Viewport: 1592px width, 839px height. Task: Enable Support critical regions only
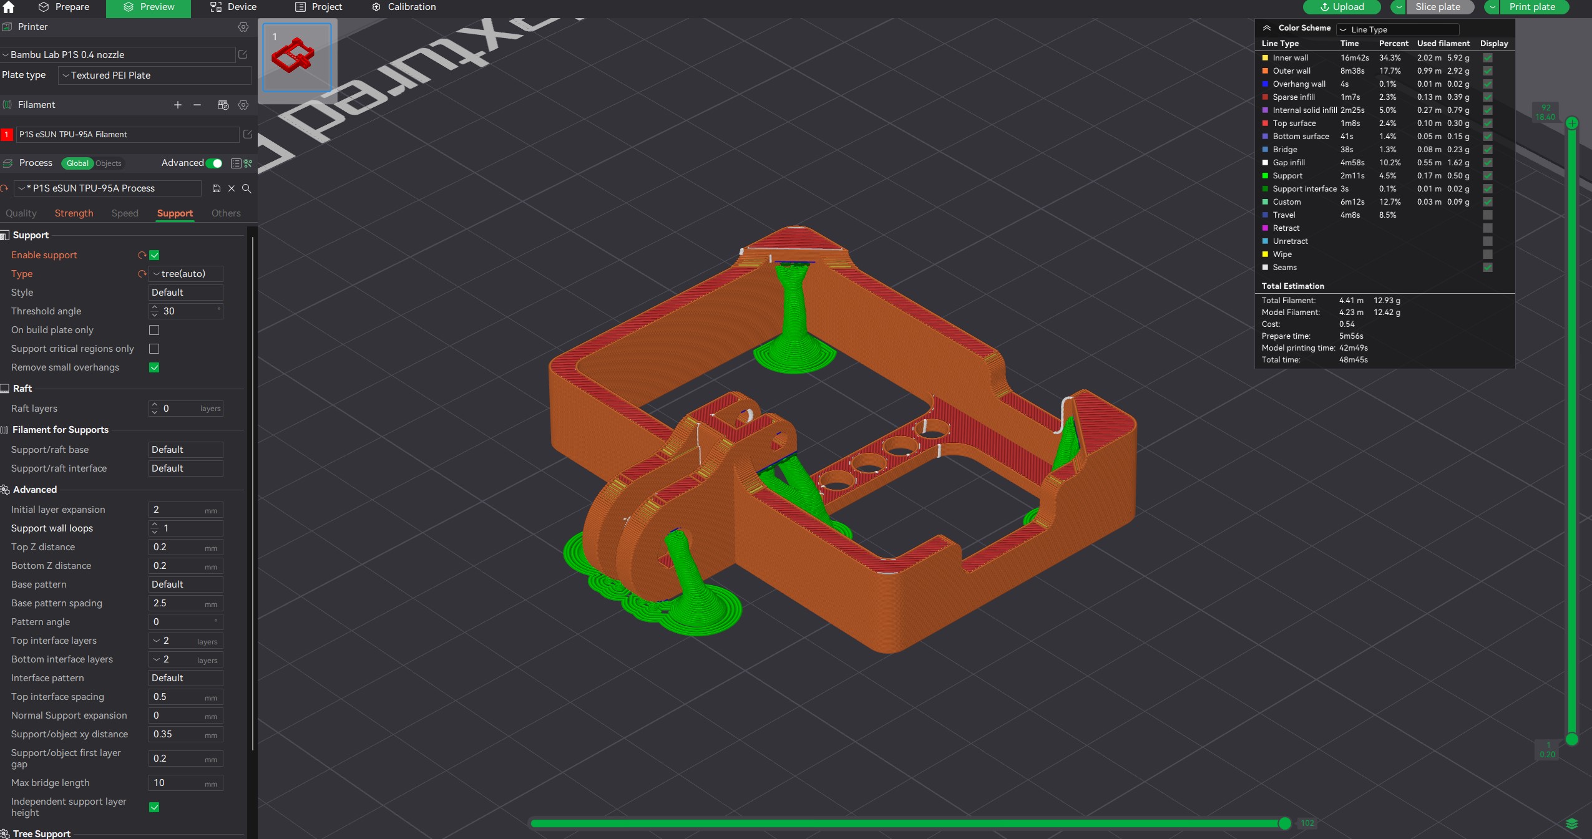pyautogui.click(x=154, y=349)
